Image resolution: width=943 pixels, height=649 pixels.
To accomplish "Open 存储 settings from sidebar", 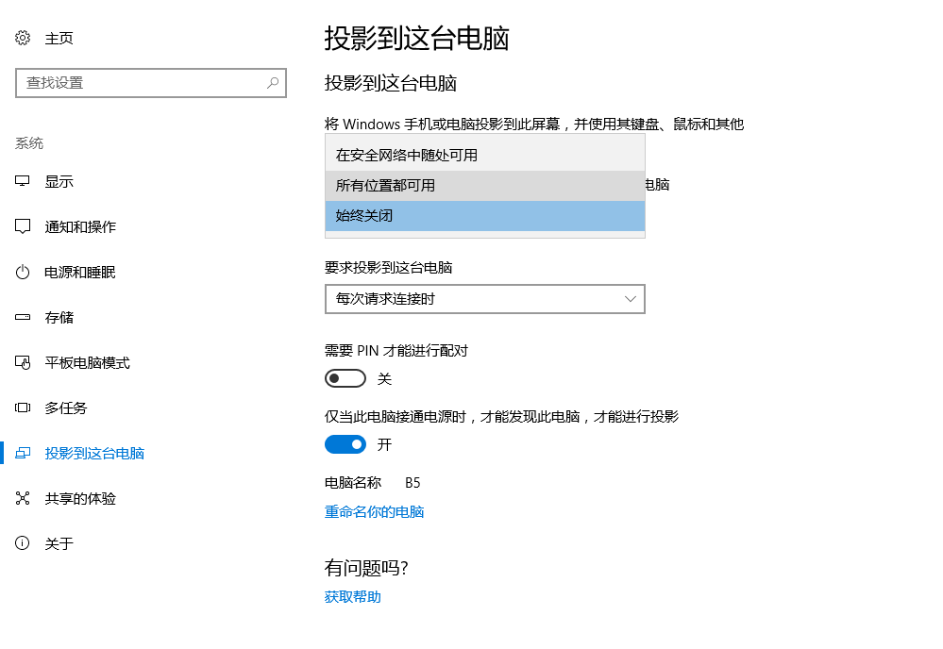I will pyautogui.click(x=22, y=317).
